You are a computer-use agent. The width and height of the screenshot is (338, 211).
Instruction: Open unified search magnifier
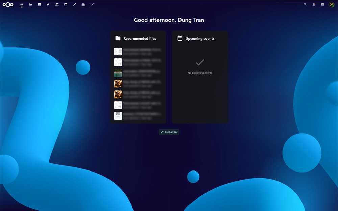tap(305, 4)
